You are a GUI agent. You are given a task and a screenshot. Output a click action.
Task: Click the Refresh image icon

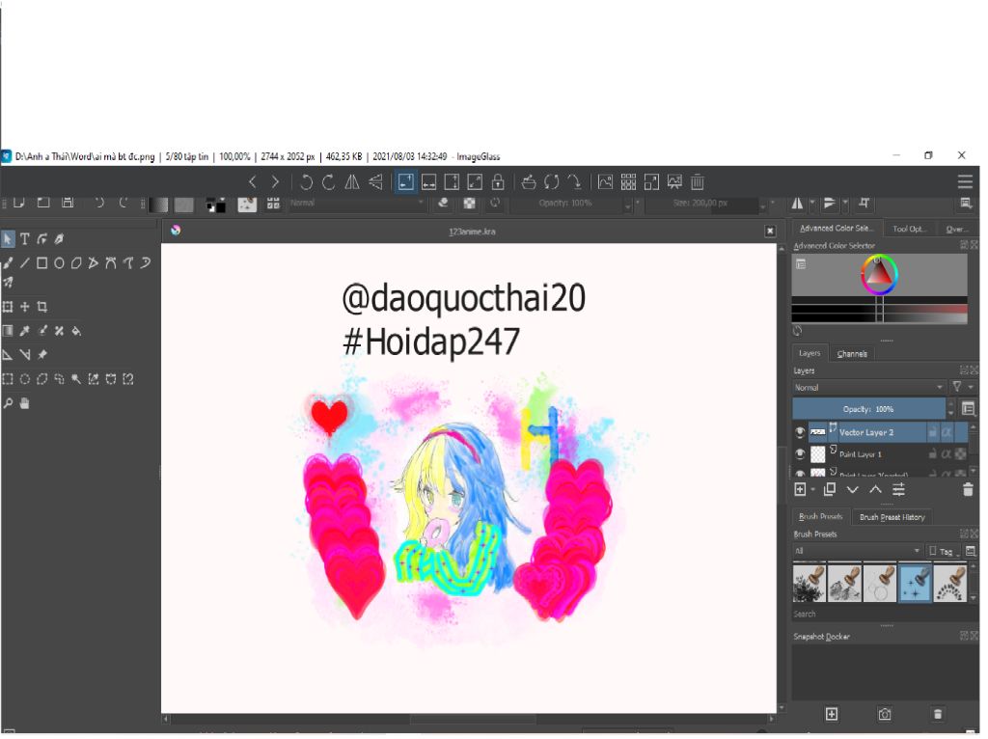[552, 182]
